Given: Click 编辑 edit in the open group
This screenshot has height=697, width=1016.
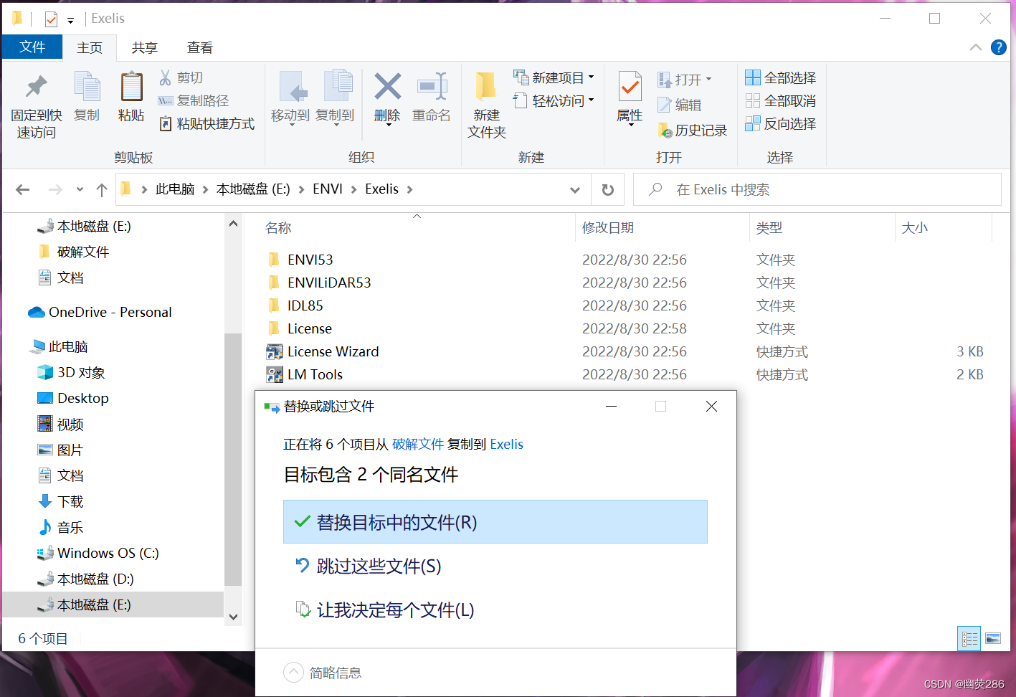Looking at the screenshot, I should coord(680,105).
